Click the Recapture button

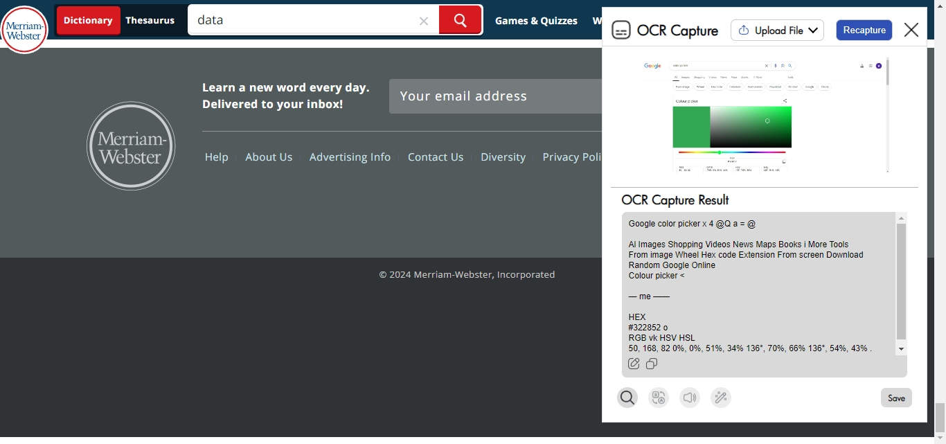[864, 30]
